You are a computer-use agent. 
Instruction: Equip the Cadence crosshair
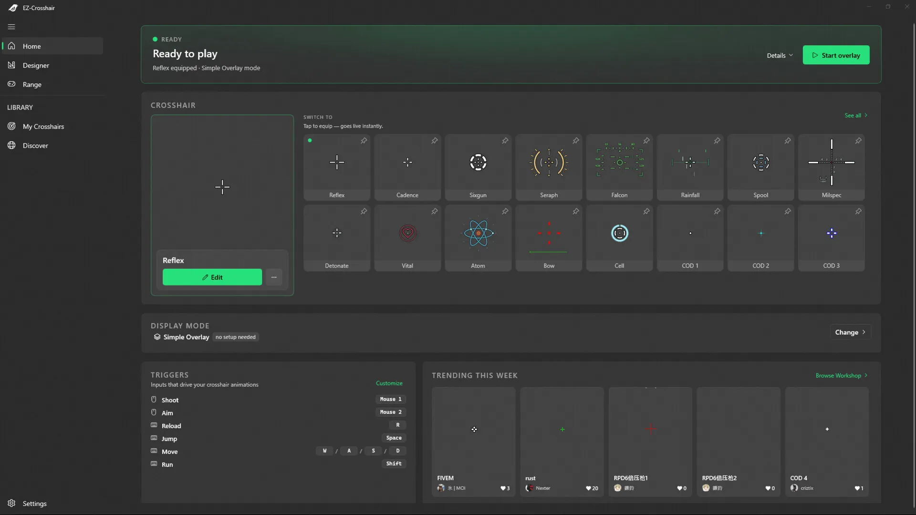tap(407, 167)
